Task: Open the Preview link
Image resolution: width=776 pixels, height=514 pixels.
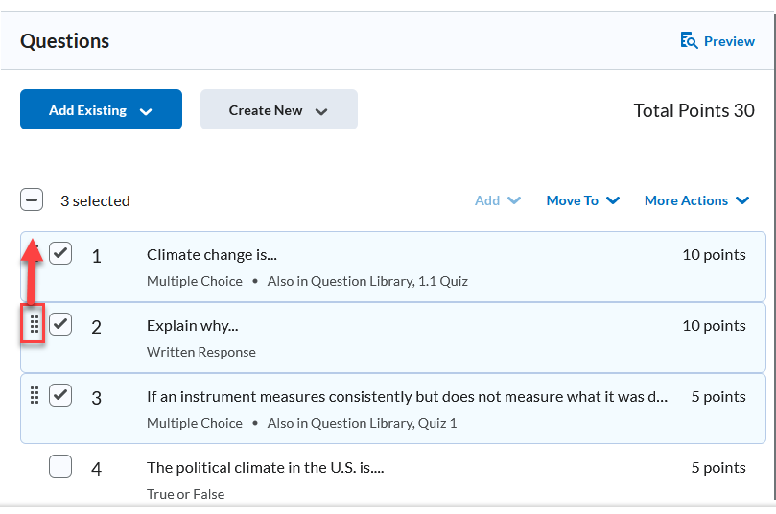Action: click(x=729, y=41)
